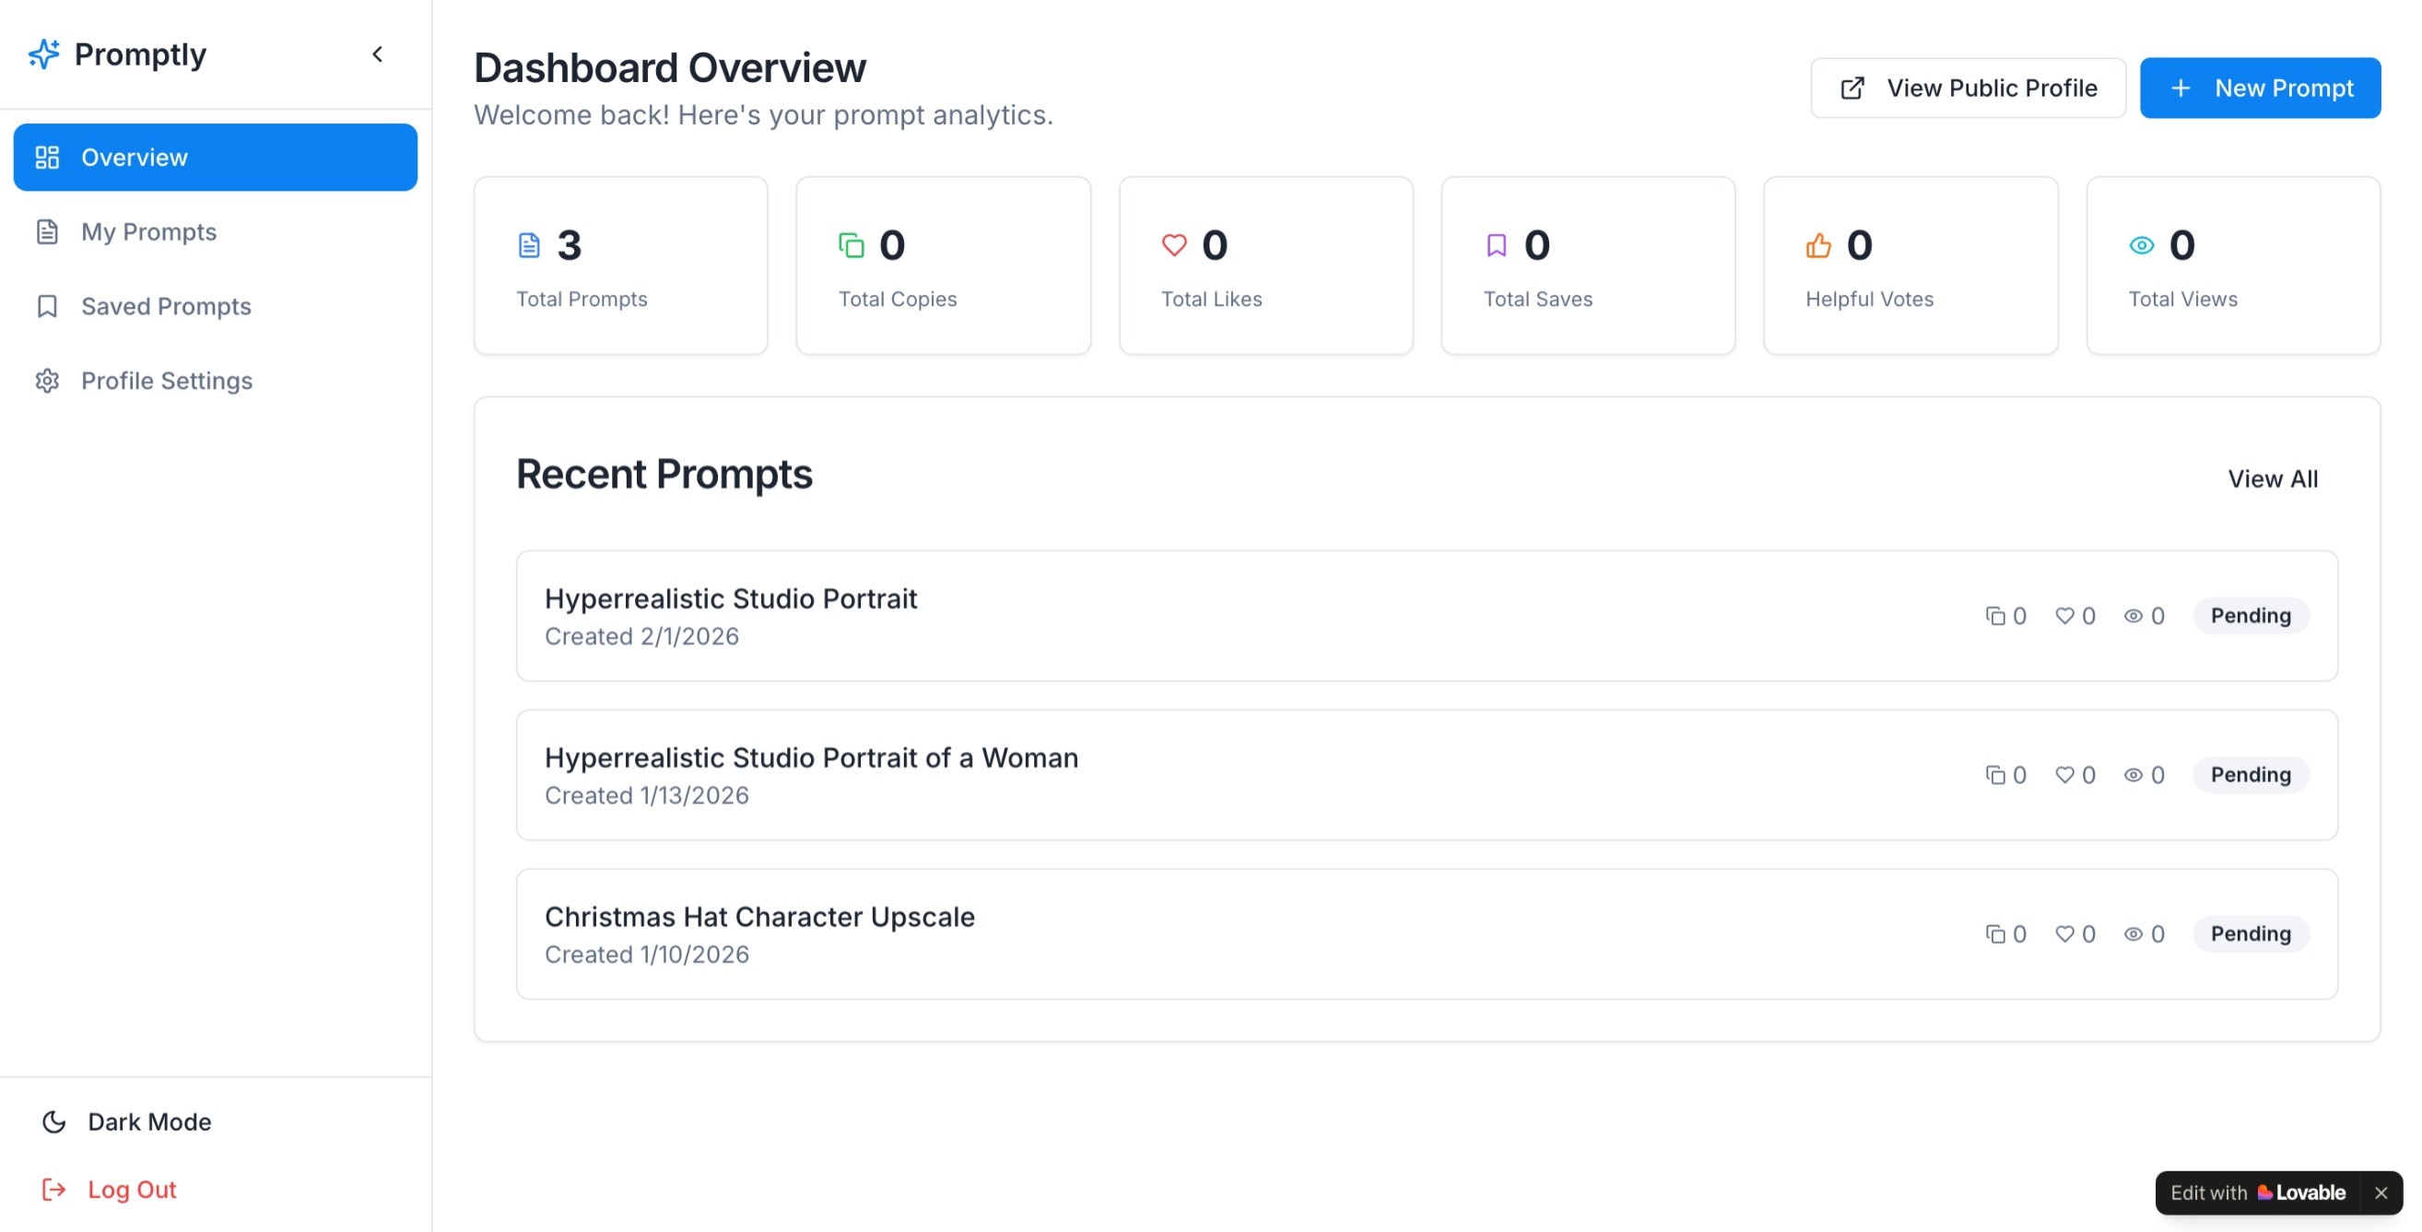This screenshot has width=2422, height=1232.
Task: Click the Total Prompts document icon
Action: click(529, 245)
